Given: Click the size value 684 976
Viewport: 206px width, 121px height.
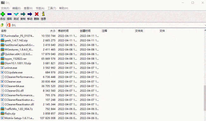Looking at the screenshot, I should (x=50, y=72).
